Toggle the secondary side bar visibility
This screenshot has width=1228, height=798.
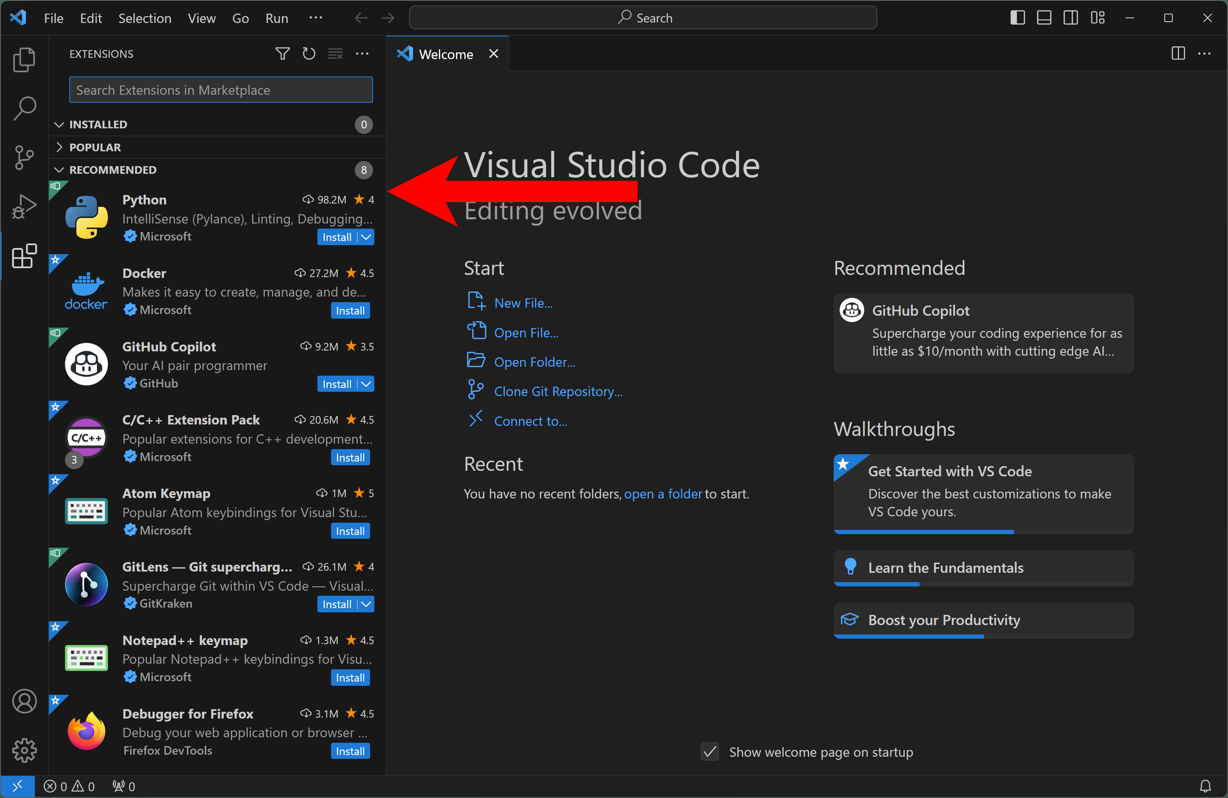pyautogui.click(x=1071, y=18)
